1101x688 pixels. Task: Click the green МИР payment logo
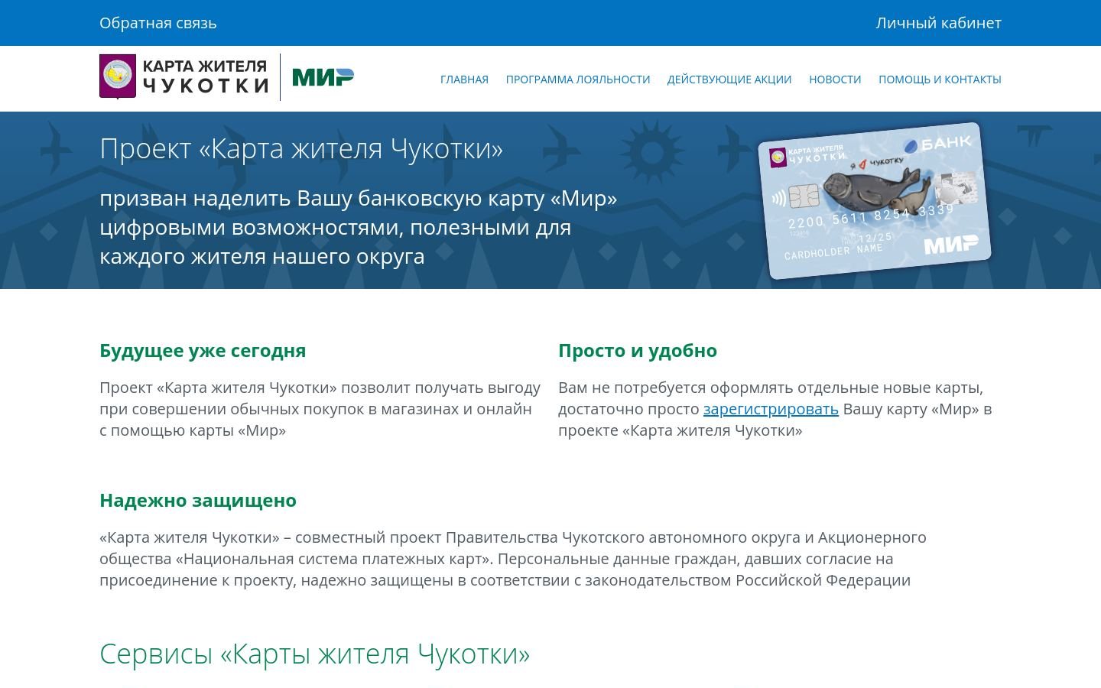pyautogui.click(x=323, y=77)
